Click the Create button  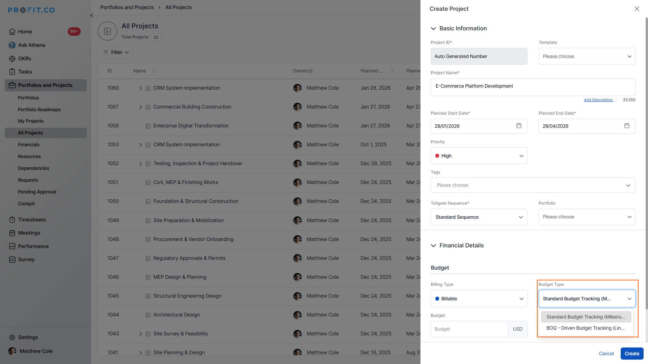632,354
